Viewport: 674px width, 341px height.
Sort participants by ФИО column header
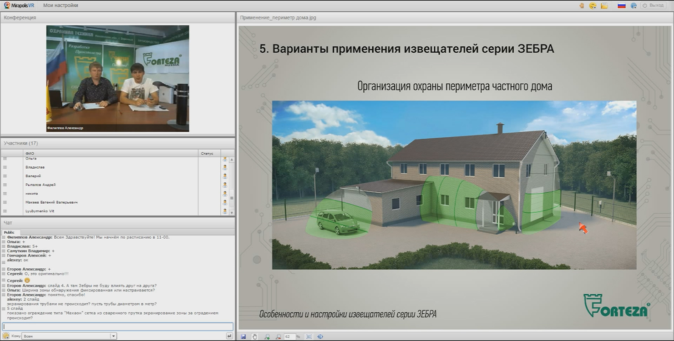pos(111,154)
